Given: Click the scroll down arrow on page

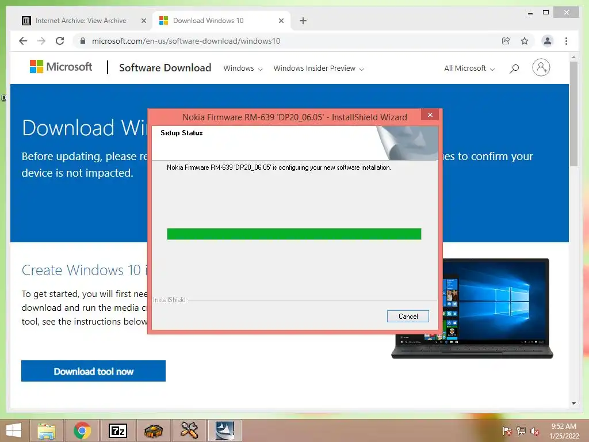Looking at the screenshot, I should (x=573, y=403).
